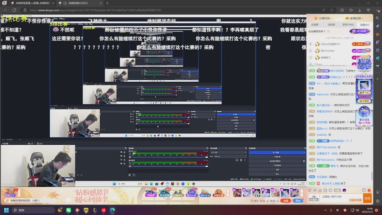Show Downloads from the browser toolbar
Screen dimensions: 382x215
tap(360, 10)
